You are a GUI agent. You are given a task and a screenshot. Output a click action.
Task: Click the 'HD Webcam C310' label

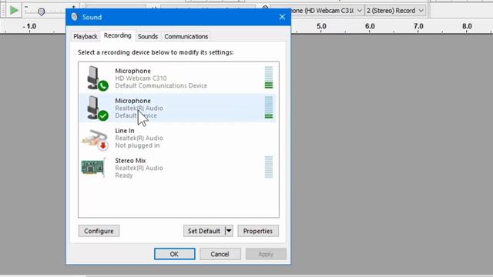141,78
